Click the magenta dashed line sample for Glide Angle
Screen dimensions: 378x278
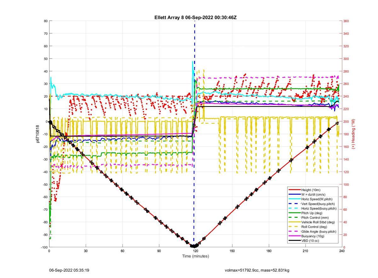pyautogui.click(x=294, y=232)
